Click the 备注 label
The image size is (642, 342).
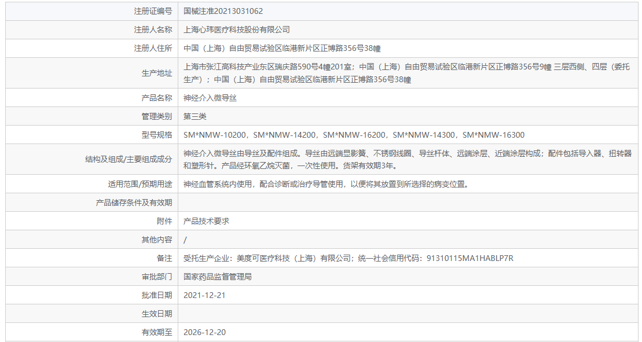pos(164,259)
